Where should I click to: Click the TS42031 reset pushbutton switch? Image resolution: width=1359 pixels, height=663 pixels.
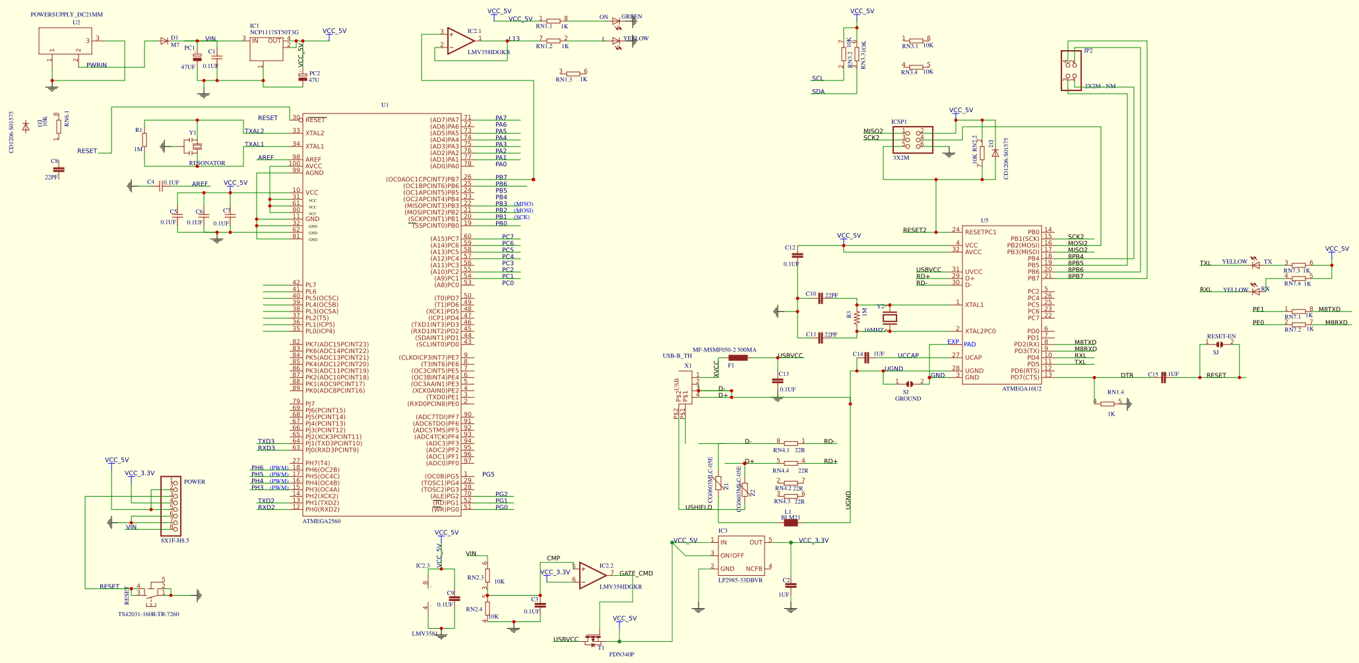click(x=153, y=593)
